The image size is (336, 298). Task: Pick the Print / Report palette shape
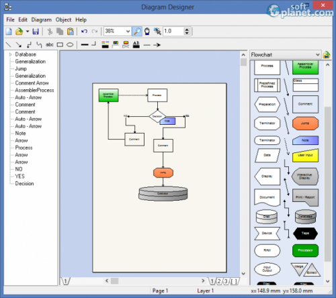tap(305, 197)
